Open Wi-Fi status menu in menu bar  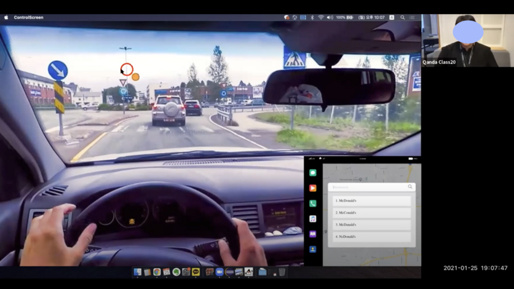point(320,17)
